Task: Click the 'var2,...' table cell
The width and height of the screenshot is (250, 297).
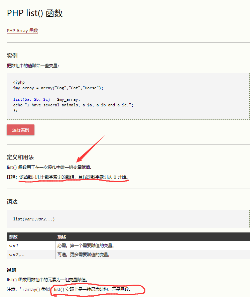Action: tap(31, 255)
